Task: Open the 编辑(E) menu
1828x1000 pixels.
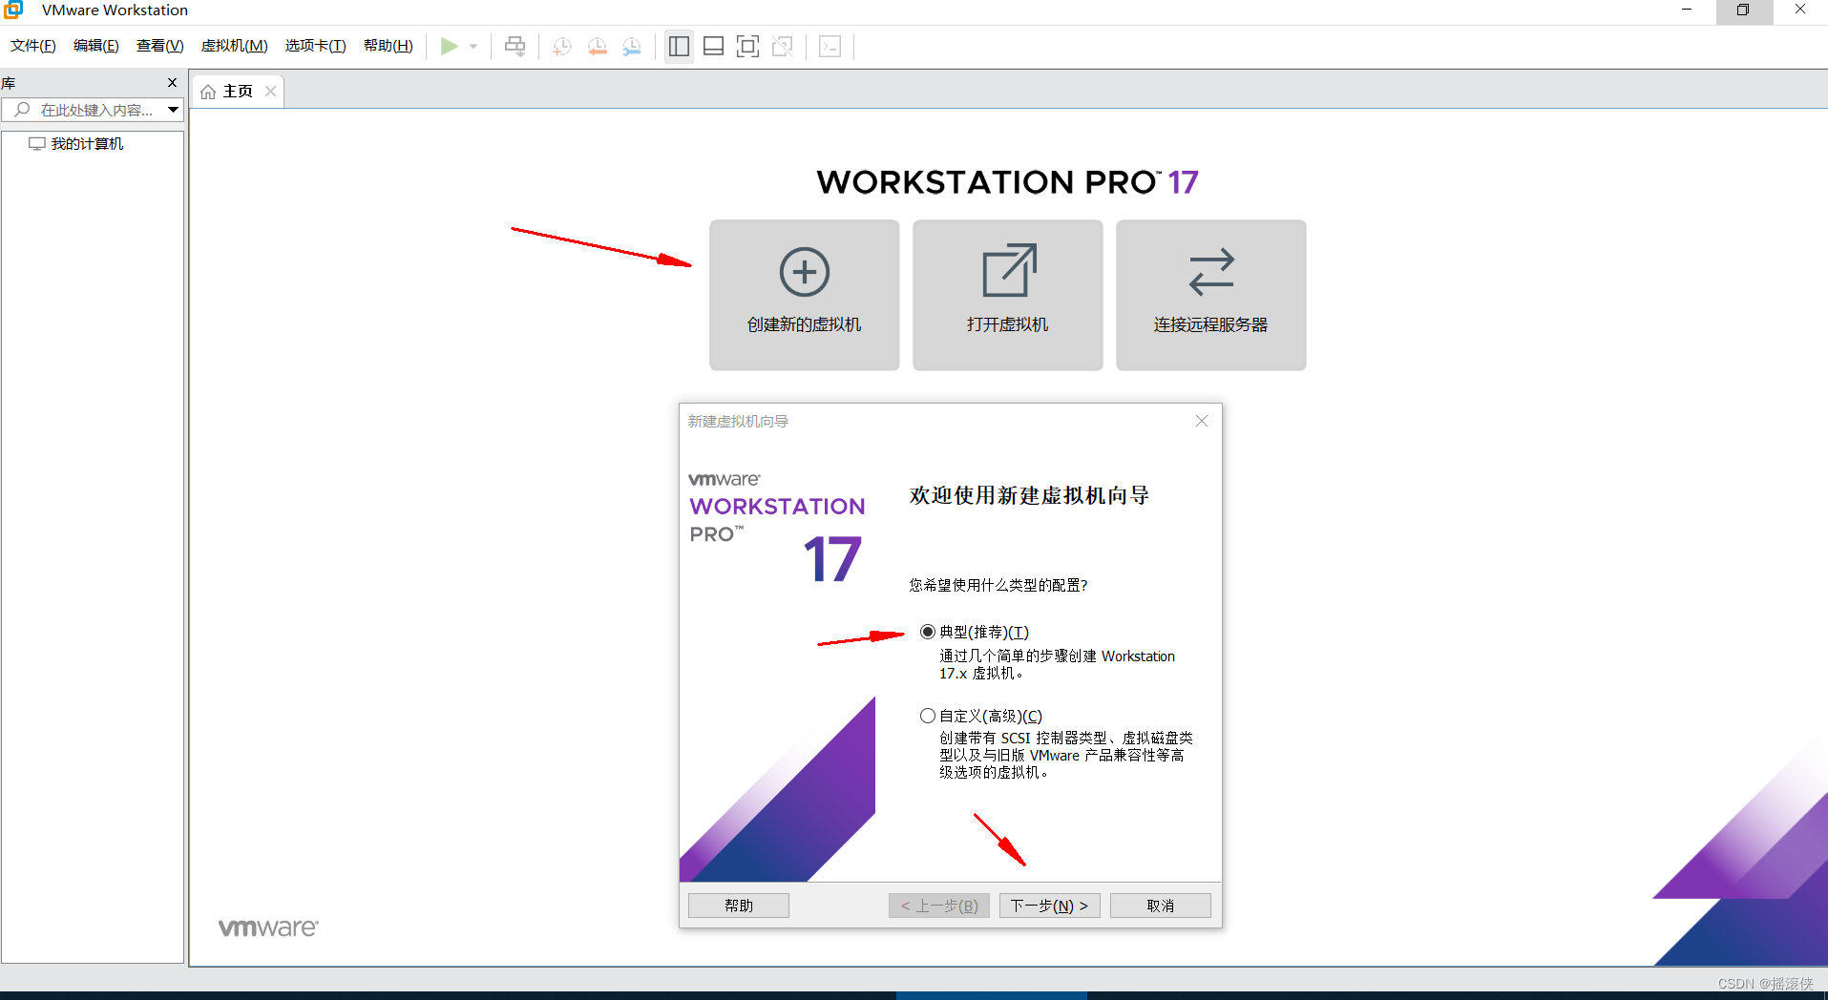Action: point(96,46)
